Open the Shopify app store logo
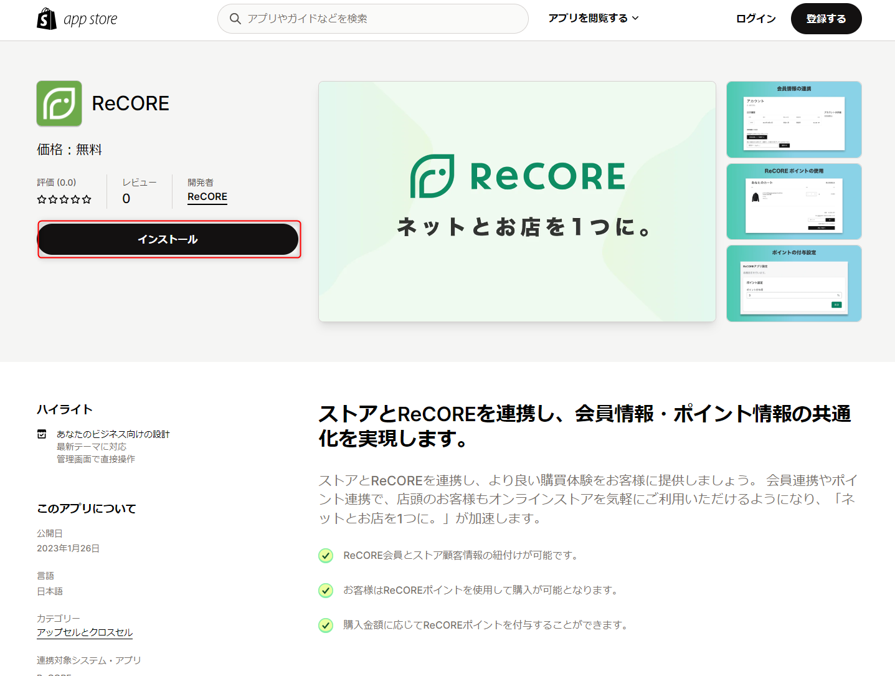The image size is (895, 676). 77,19
